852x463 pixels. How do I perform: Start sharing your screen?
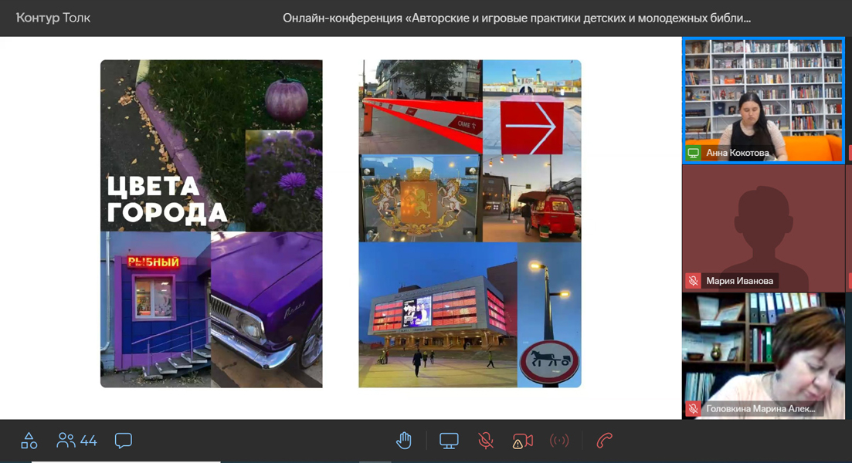pos(449,441)
